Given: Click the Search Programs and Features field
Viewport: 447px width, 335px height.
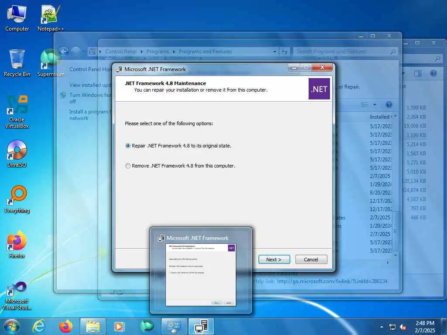Looking at the screenshot, I should 346,51.
